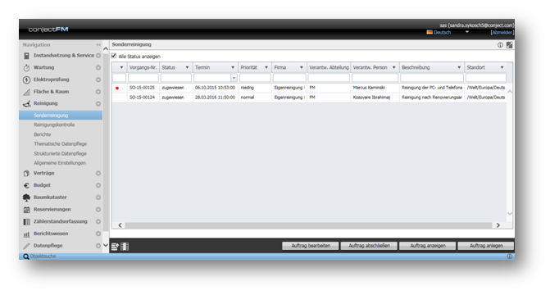Click the info icon in the status bar
Viewport: 550px width, 295px height.
coord(510,256)
